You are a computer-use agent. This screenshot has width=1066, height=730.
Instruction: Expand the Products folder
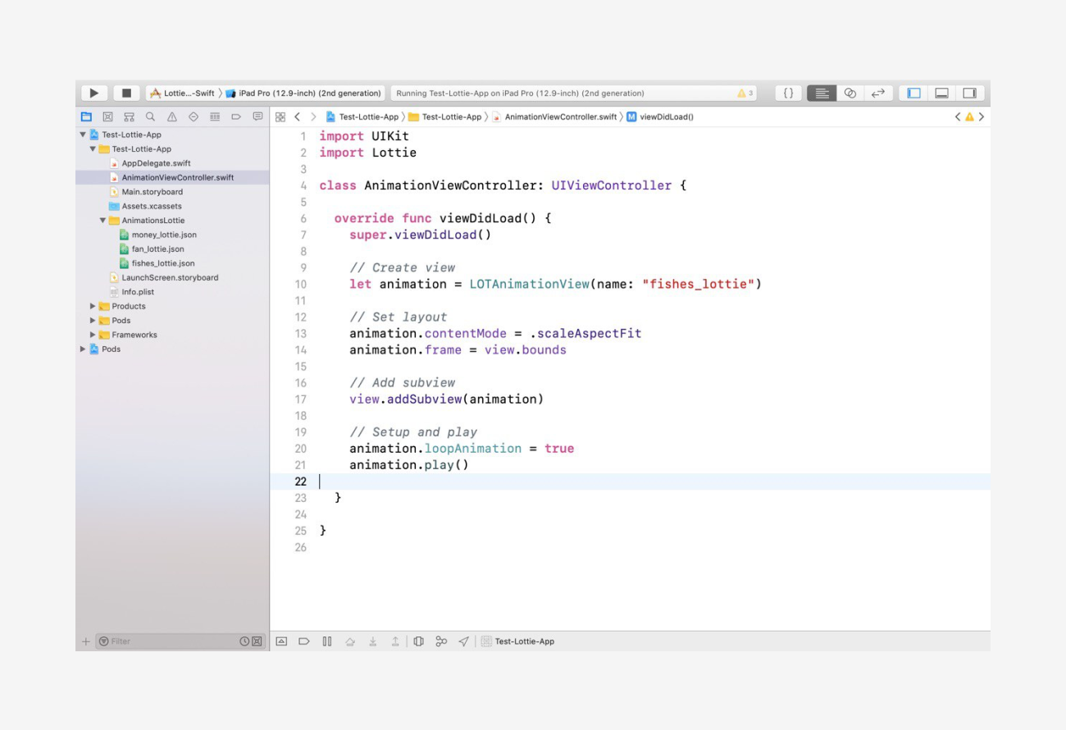pos(93,306)
